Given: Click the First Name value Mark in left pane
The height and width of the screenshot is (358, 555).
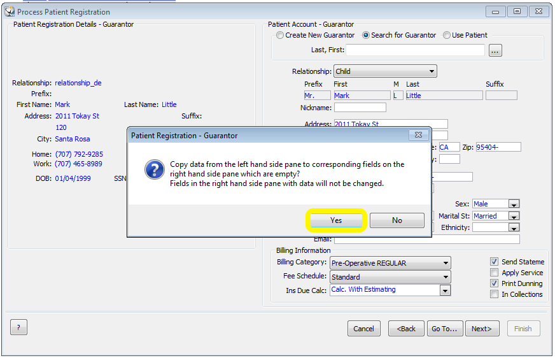Looking at the screenshot, I should pyautogui.click(x=62, y=104).
